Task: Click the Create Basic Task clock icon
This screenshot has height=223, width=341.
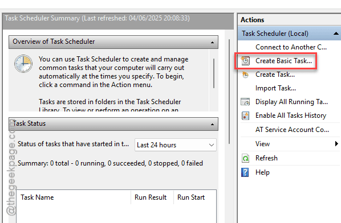Action: coord(245,61)
